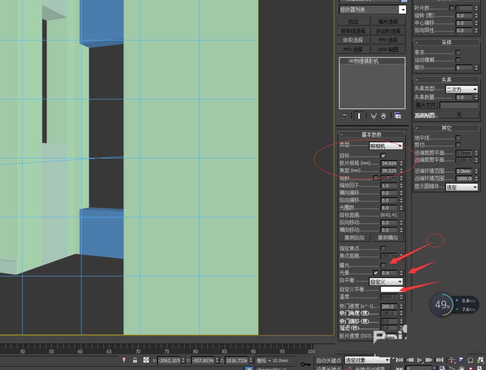Go to end frame
This screenshot has height=370, width=486.
[x=439, y=360]
